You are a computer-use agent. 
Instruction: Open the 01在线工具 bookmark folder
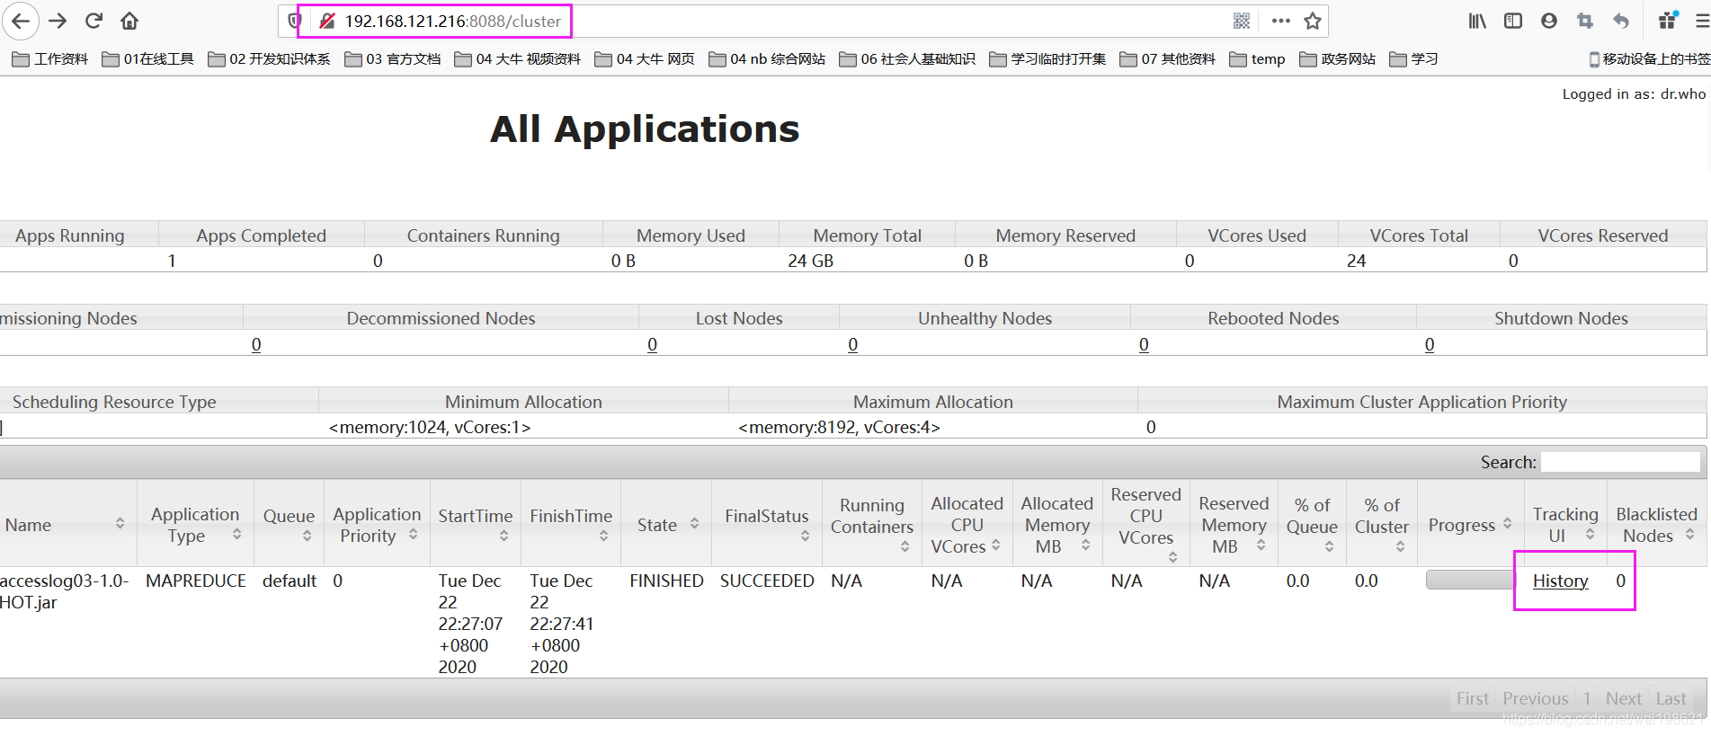[x=148, y=59]
